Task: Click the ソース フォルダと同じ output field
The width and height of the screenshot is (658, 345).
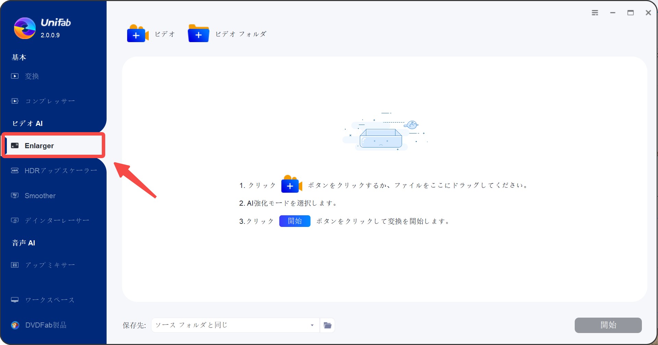Action: 235,325
